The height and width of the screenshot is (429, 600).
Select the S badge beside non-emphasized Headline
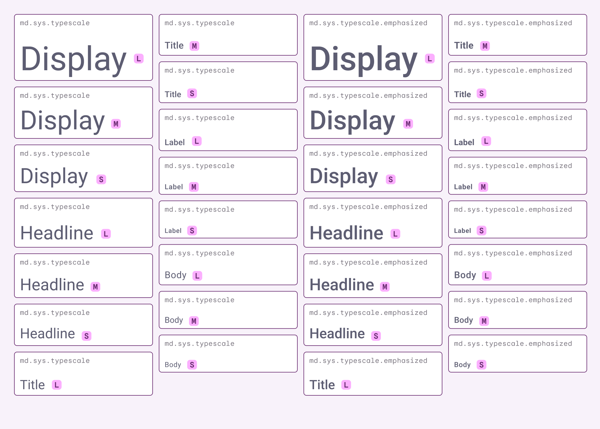point(86,336)
